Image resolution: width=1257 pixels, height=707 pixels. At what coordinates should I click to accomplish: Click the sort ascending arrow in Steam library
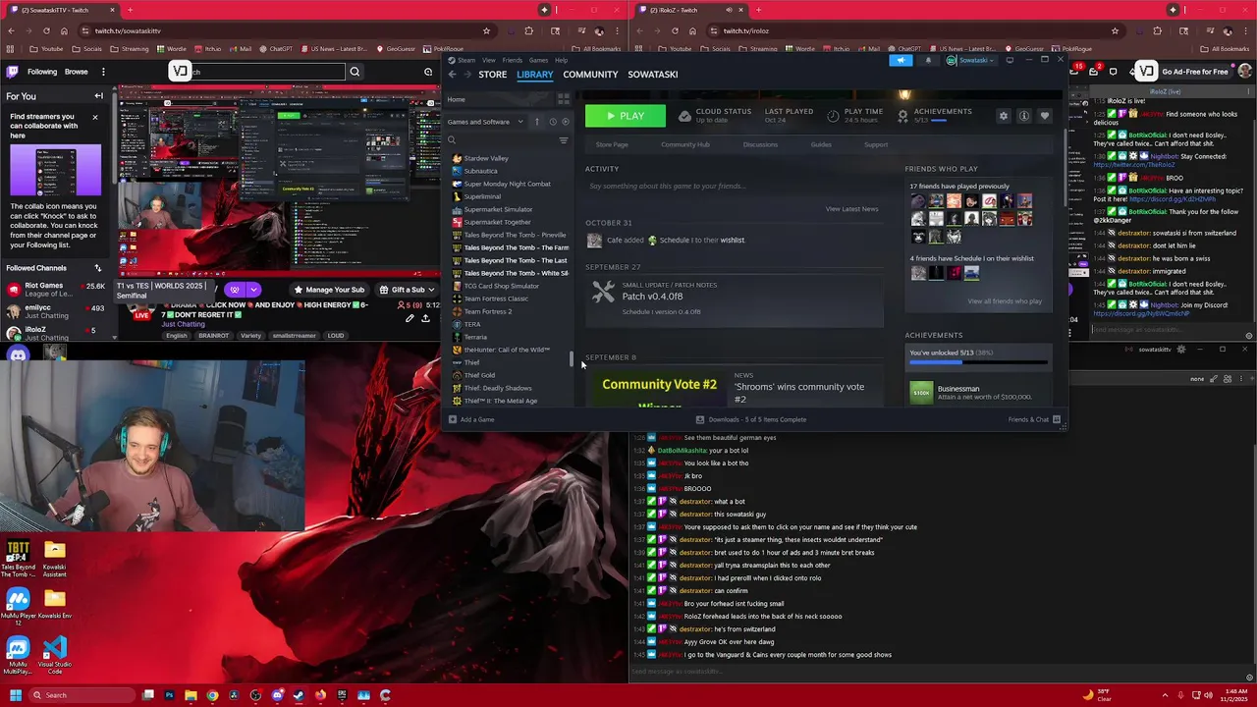tap(536, 122)
